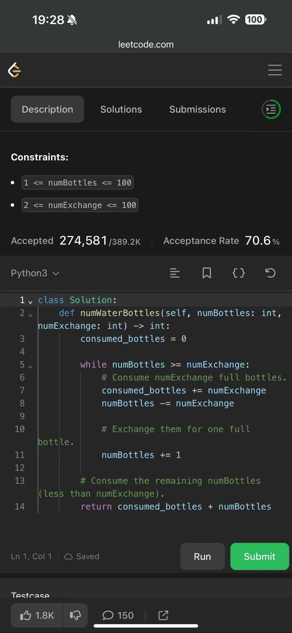
Task: Click the green circular code panel icon
Action: coord(271,110)
